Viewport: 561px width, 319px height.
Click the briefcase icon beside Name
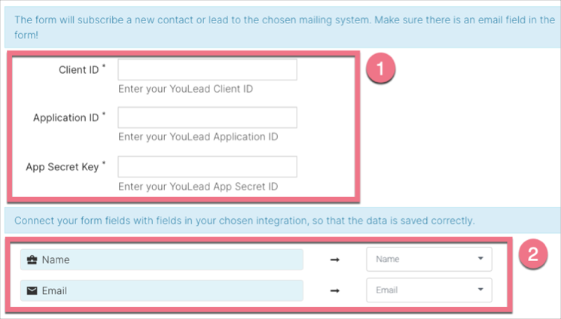tap(32, 260)
